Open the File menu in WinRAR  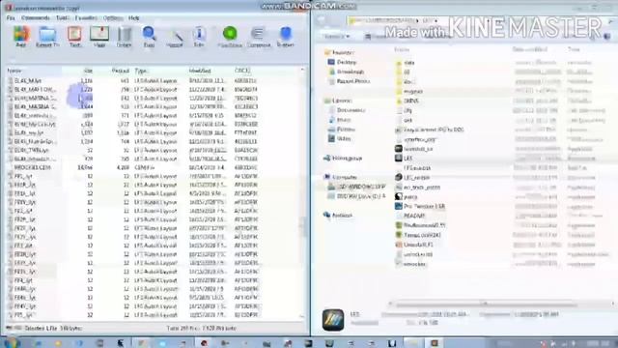click(x=11, y=18)
